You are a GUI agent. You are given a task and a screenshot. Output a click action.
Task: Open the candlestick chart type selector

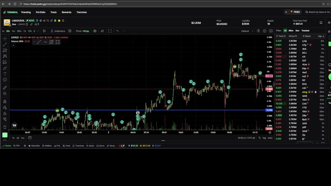[x=44, y=31]
